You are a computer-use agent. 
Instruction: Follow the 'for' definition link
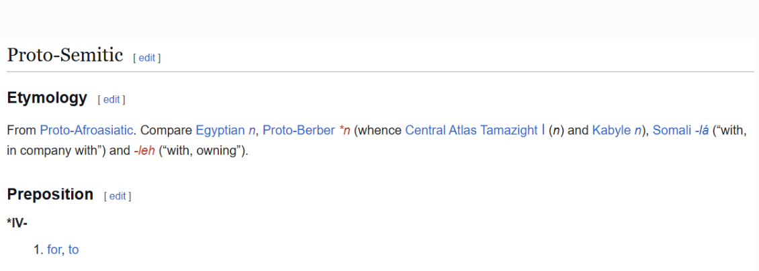[54, 250]
